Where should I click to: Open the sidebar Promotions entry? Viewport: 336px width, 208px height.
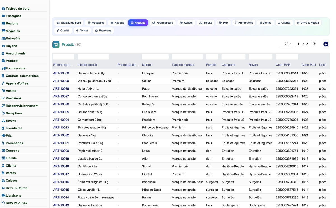point(12,143)
